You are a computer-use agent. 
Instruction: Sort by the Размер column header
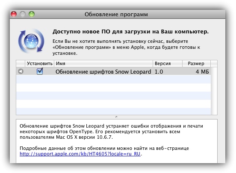point(196,63)
